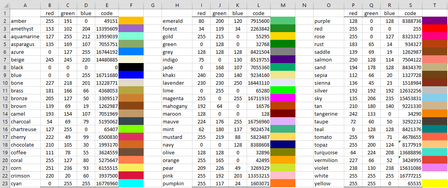This screenshot has width=448, height=188.
Task: Click the turquoise color swatch cell
Action: click(435, 153)
